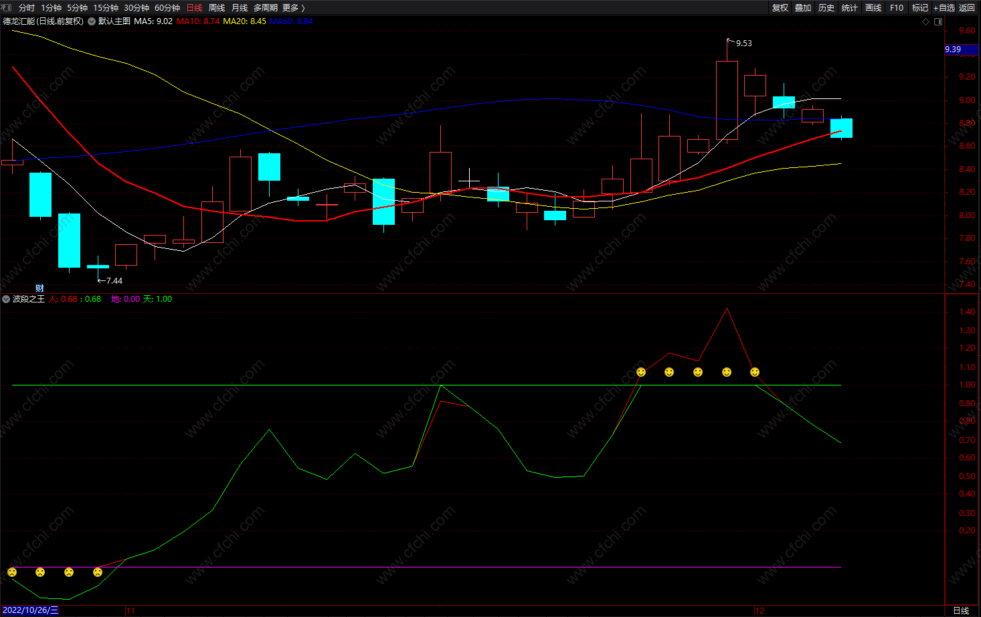This screenshot has width=981, height=617.
Task: Switch to the 分时 view
Action: click(x=27, y=8)
